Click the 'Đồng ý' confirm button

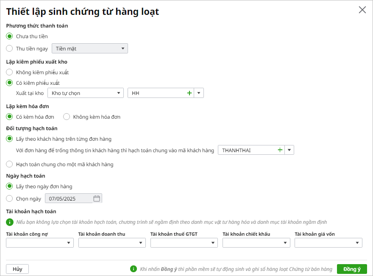352,269
